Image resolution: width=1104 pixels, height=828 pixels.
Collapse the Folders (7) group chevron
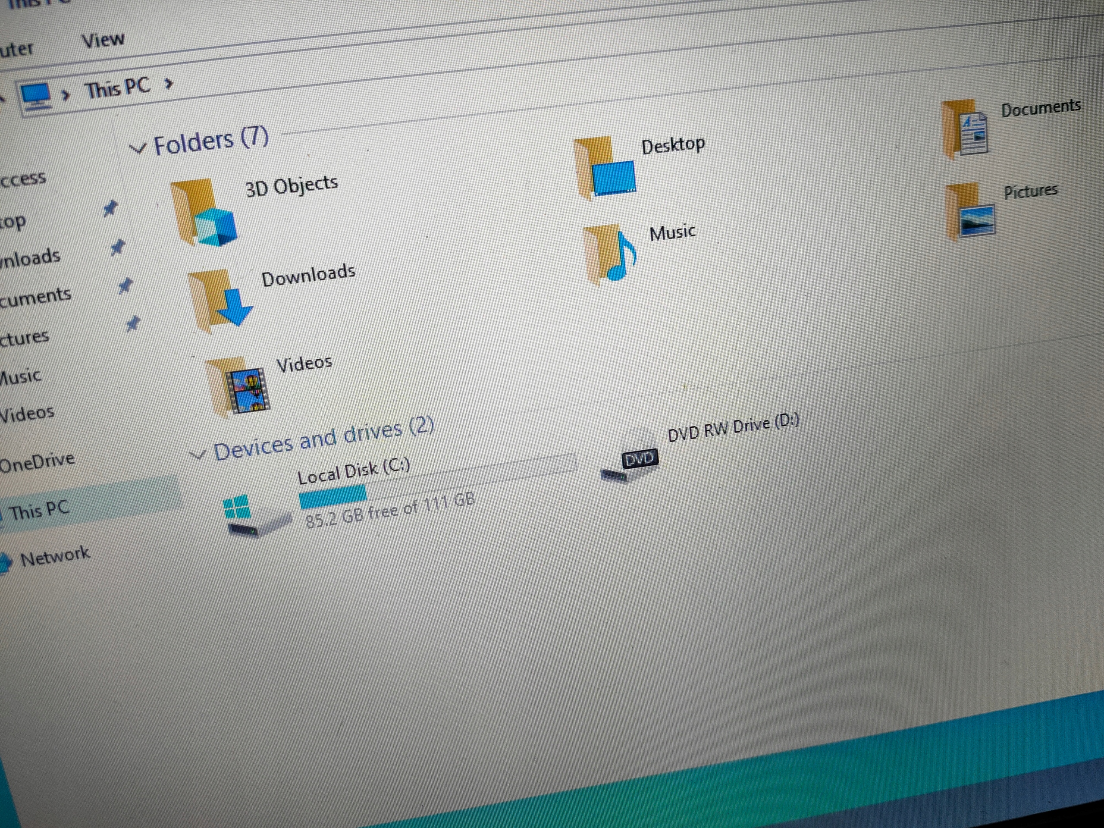(x=137, y=148)
